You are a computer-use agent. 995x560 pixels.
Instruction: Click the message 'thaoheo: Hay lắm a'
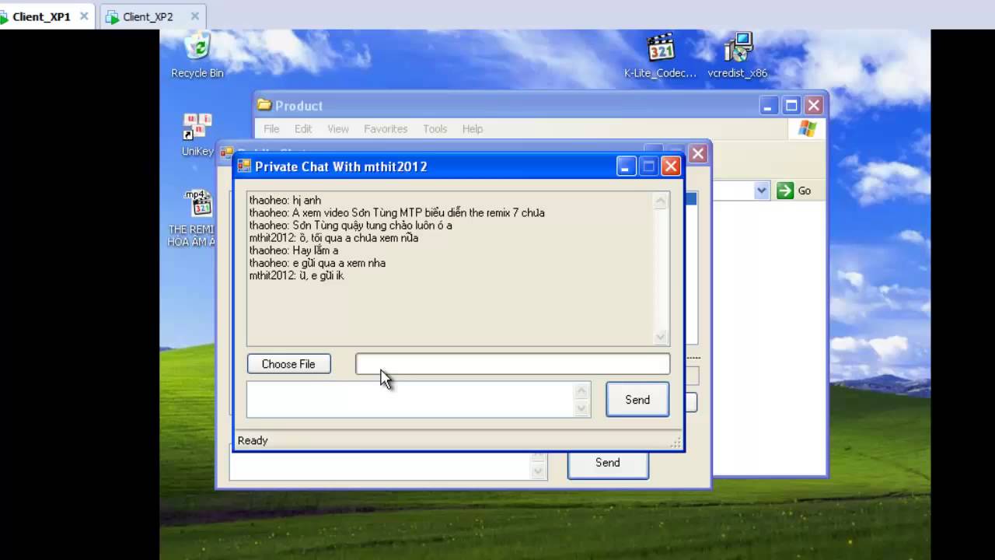(x=294, y=250)
